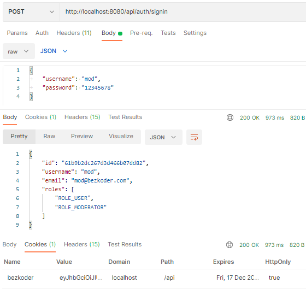Screen dimensions: 306x295
Task: Click the bezkoder cookie name cell
Action: click(21, 278)
